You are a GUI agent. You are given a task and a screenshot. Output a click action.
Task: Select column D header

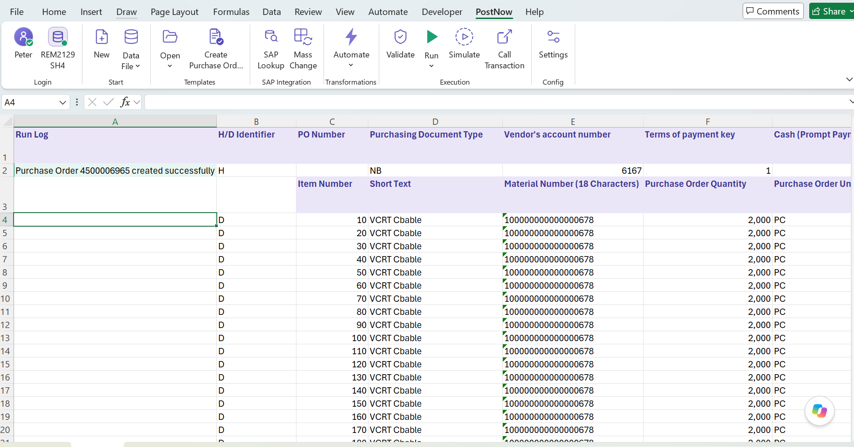(x=435, y=121)
